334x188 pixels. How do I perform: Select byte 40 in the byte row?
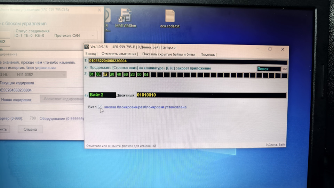pyautogui.click(x=119, y=74)
